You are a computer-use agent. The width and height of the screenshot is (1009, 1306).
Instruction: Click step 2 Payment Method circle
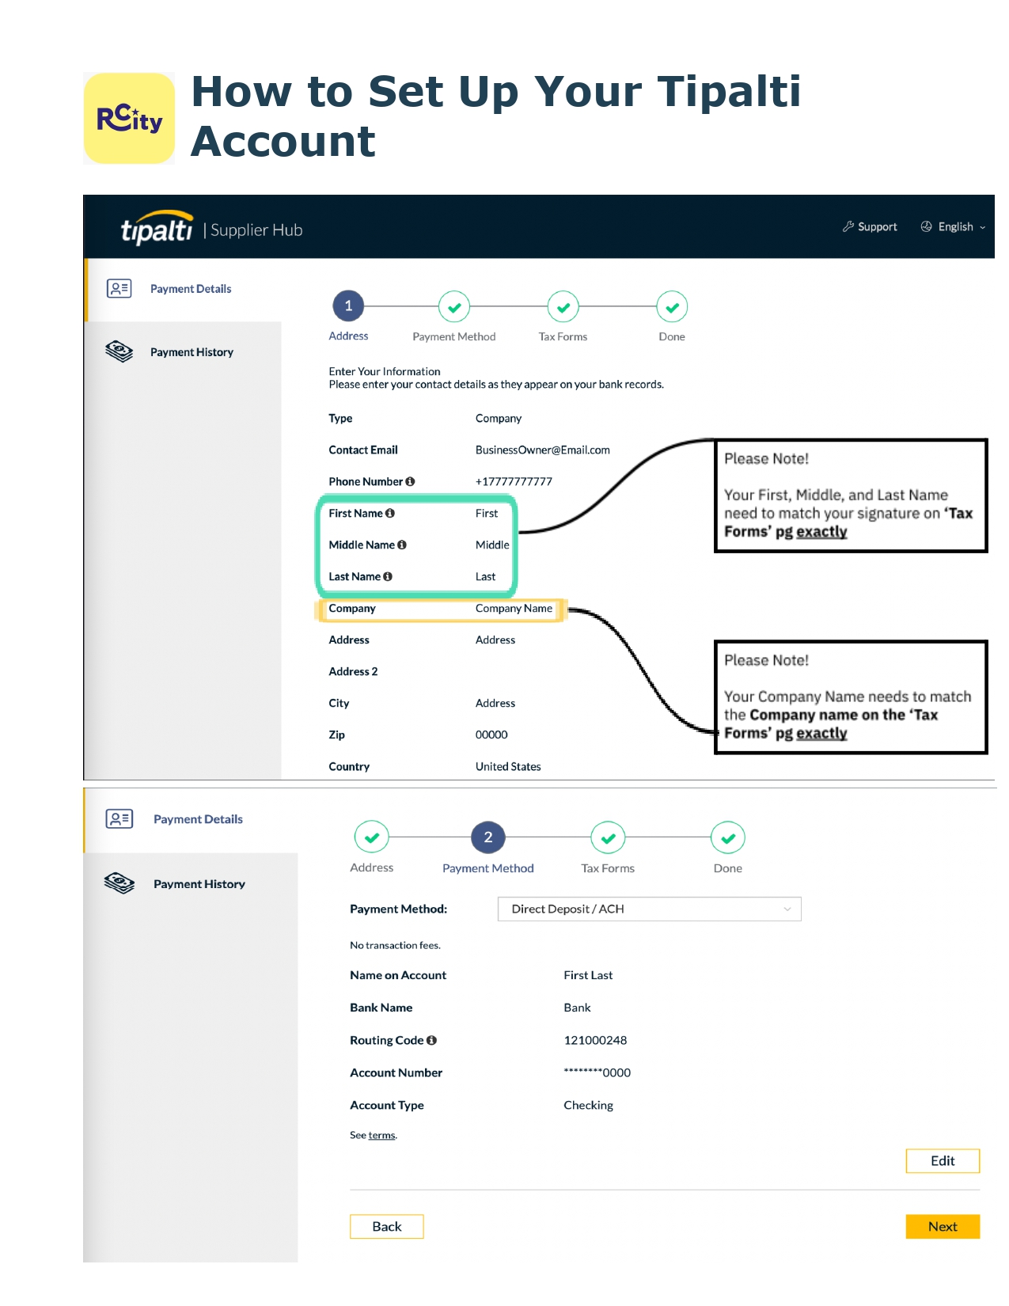(x=488, y=837)
